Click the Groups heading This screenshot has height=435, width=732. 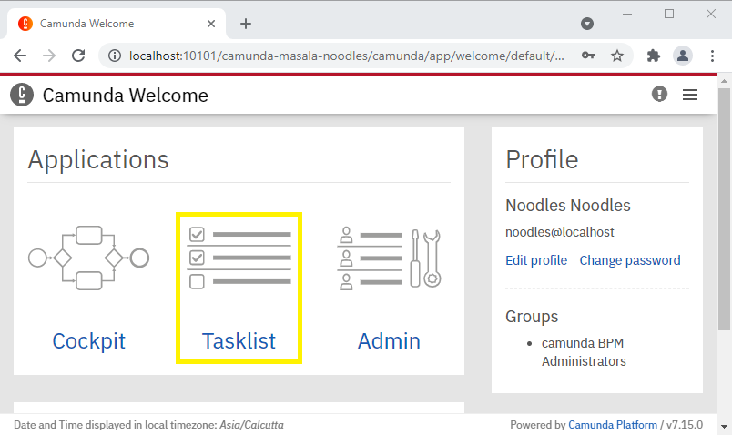click(x=532, y=317)
